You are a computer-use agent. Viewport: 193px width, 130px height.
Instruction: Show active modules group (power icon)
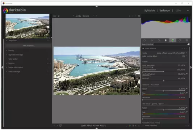[x=144, y=40]
